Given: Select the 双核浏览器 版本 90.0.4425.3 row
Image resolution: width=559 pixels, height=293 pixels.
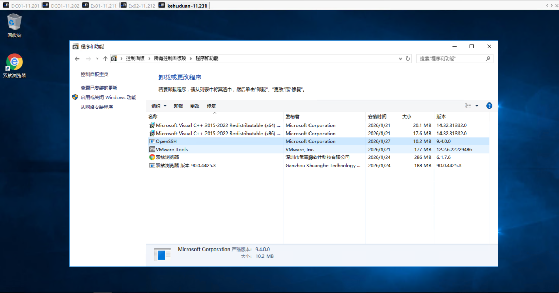Looking at the screenshot, I should pyautogui.click(x=318, y=165).
